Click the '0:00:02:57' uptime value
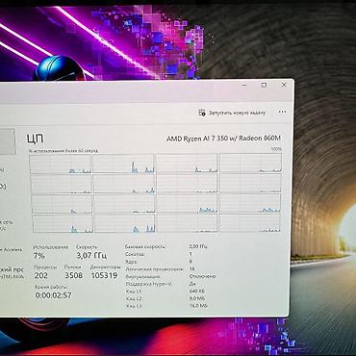The image size is (356, 356). tap(54, 295)
